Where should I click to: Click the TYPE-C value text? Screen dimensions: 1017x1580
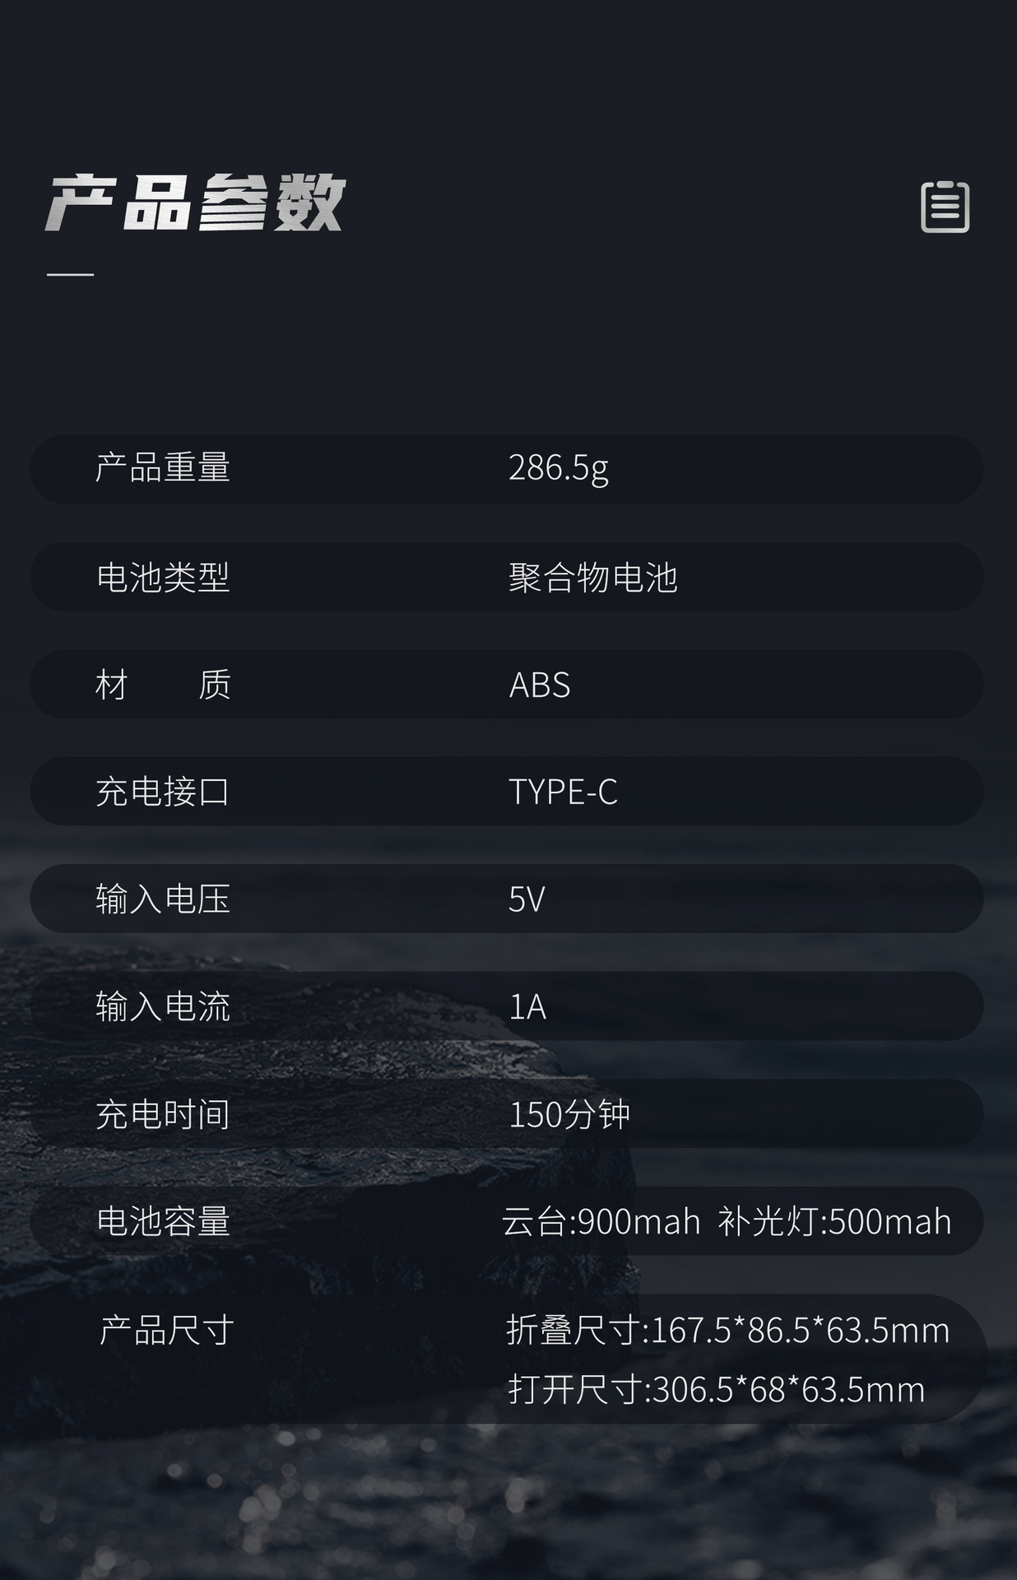tap(563, 792)
